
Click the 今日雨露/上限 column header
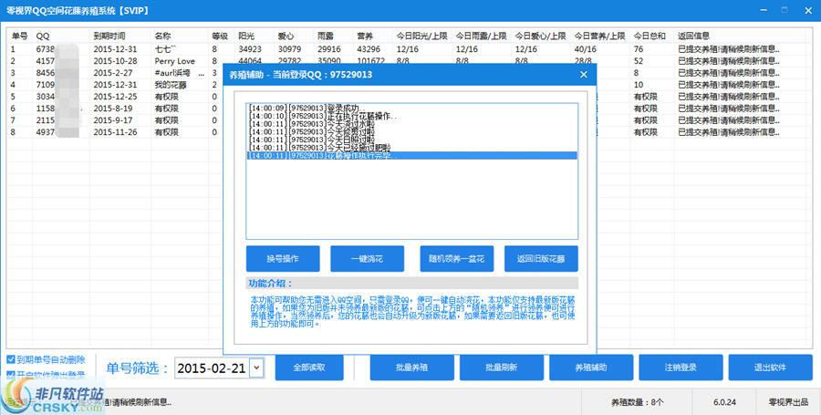pyautogui.click(x=481, y=36)
